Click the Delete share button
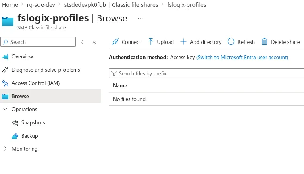304x174 pixels. pyautogui.click(x=281, y=42)
